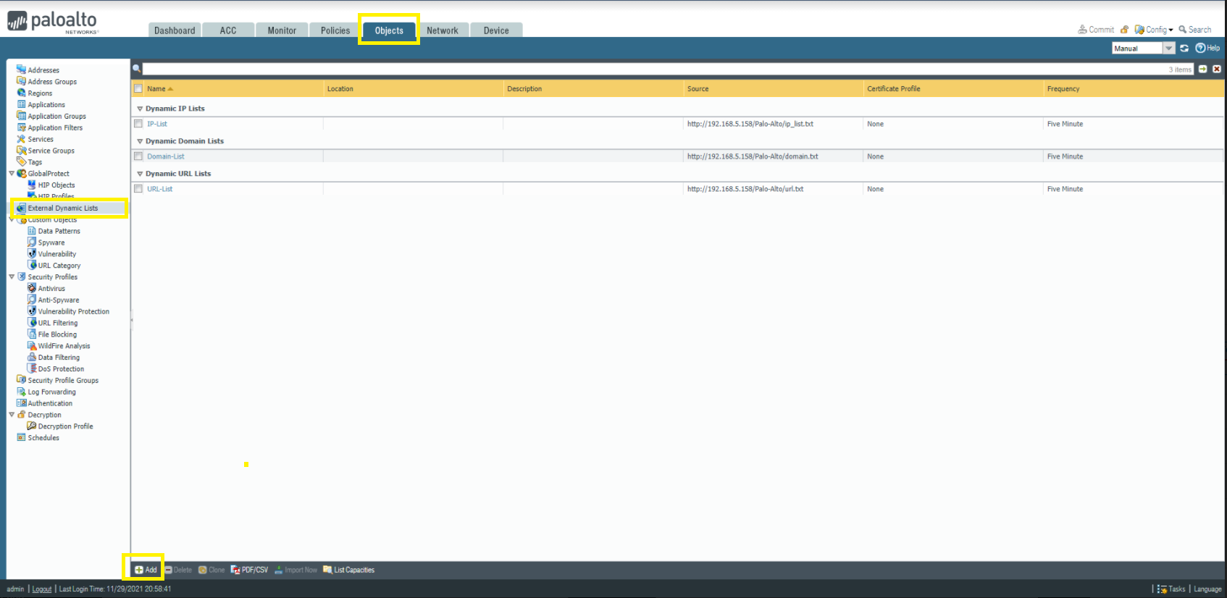Open the Tags section

35,163
